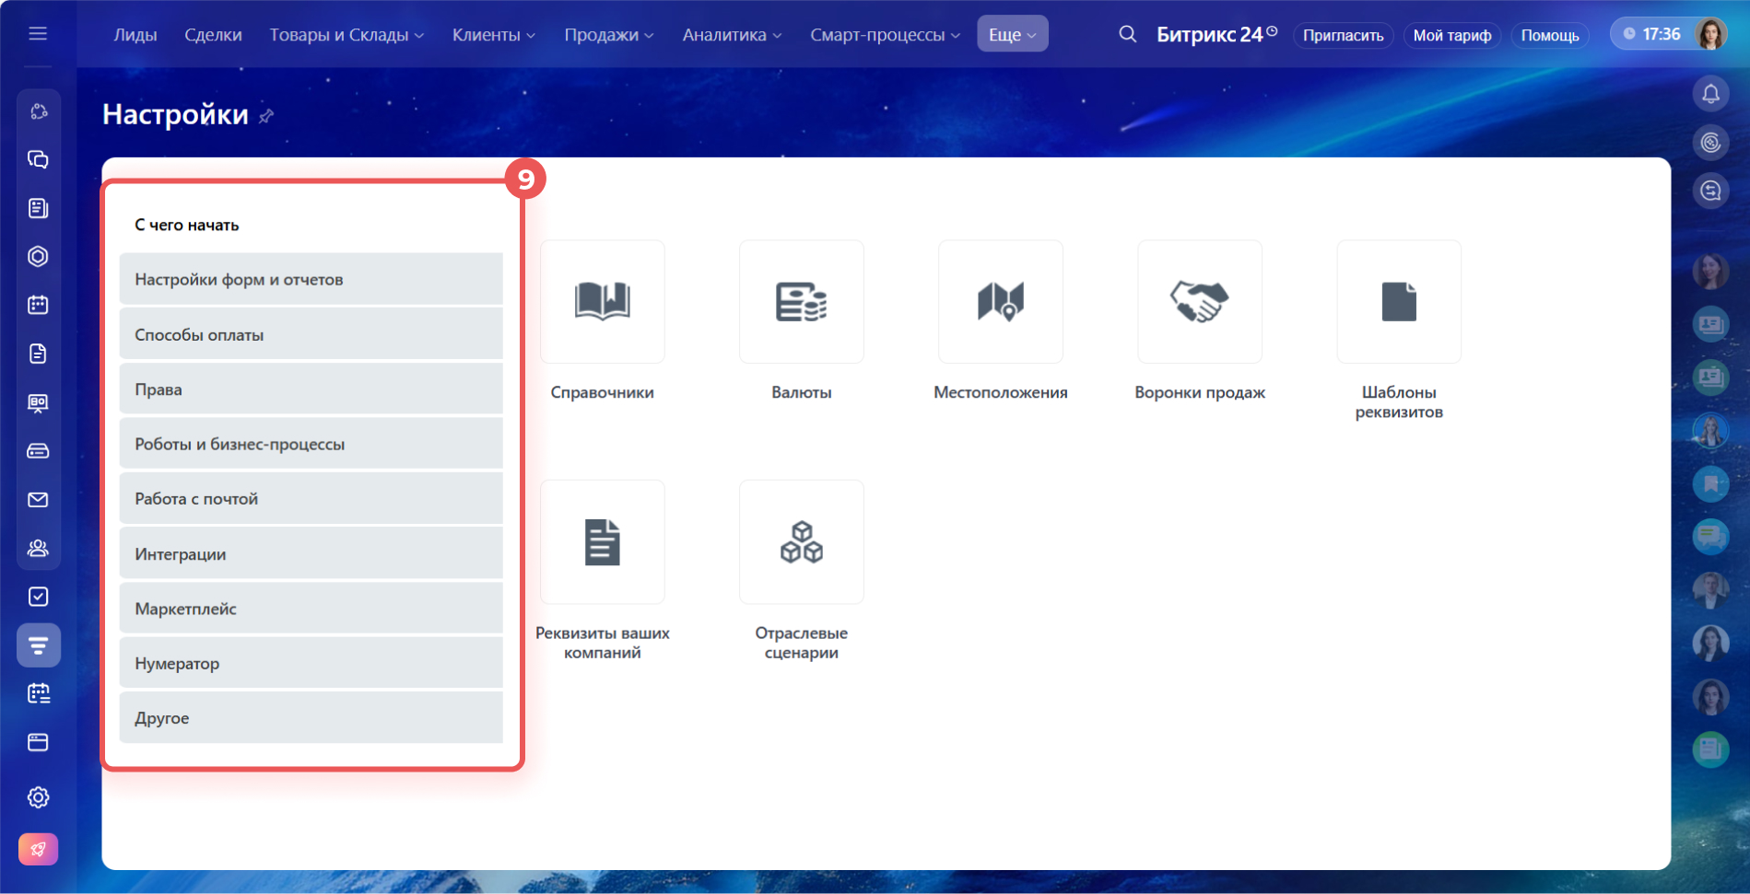The height and width of the screenshot is (894, 1750).
Task: Open notifications bell icon
Action: [1710, 94]
